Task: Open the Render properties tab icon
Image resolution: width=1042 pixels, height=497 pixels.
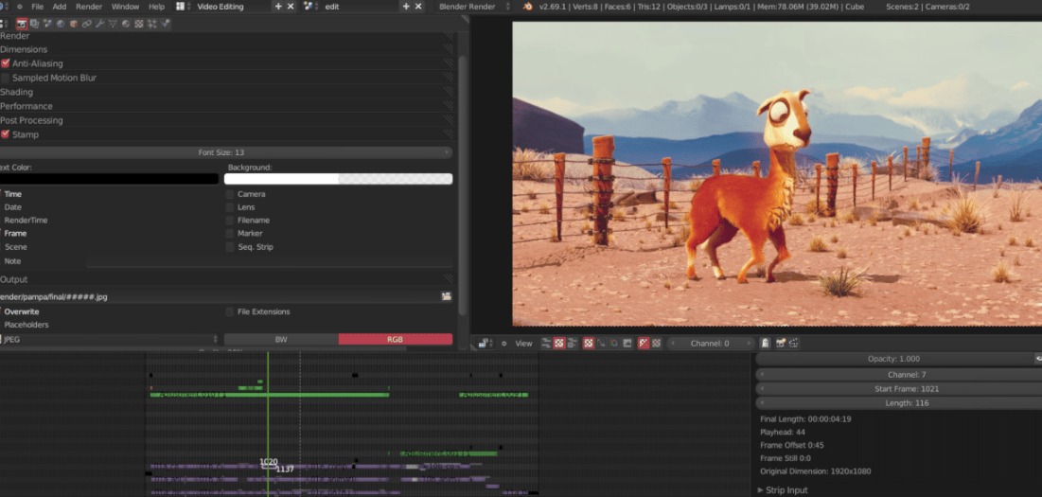Action: [x=22, y=24]
